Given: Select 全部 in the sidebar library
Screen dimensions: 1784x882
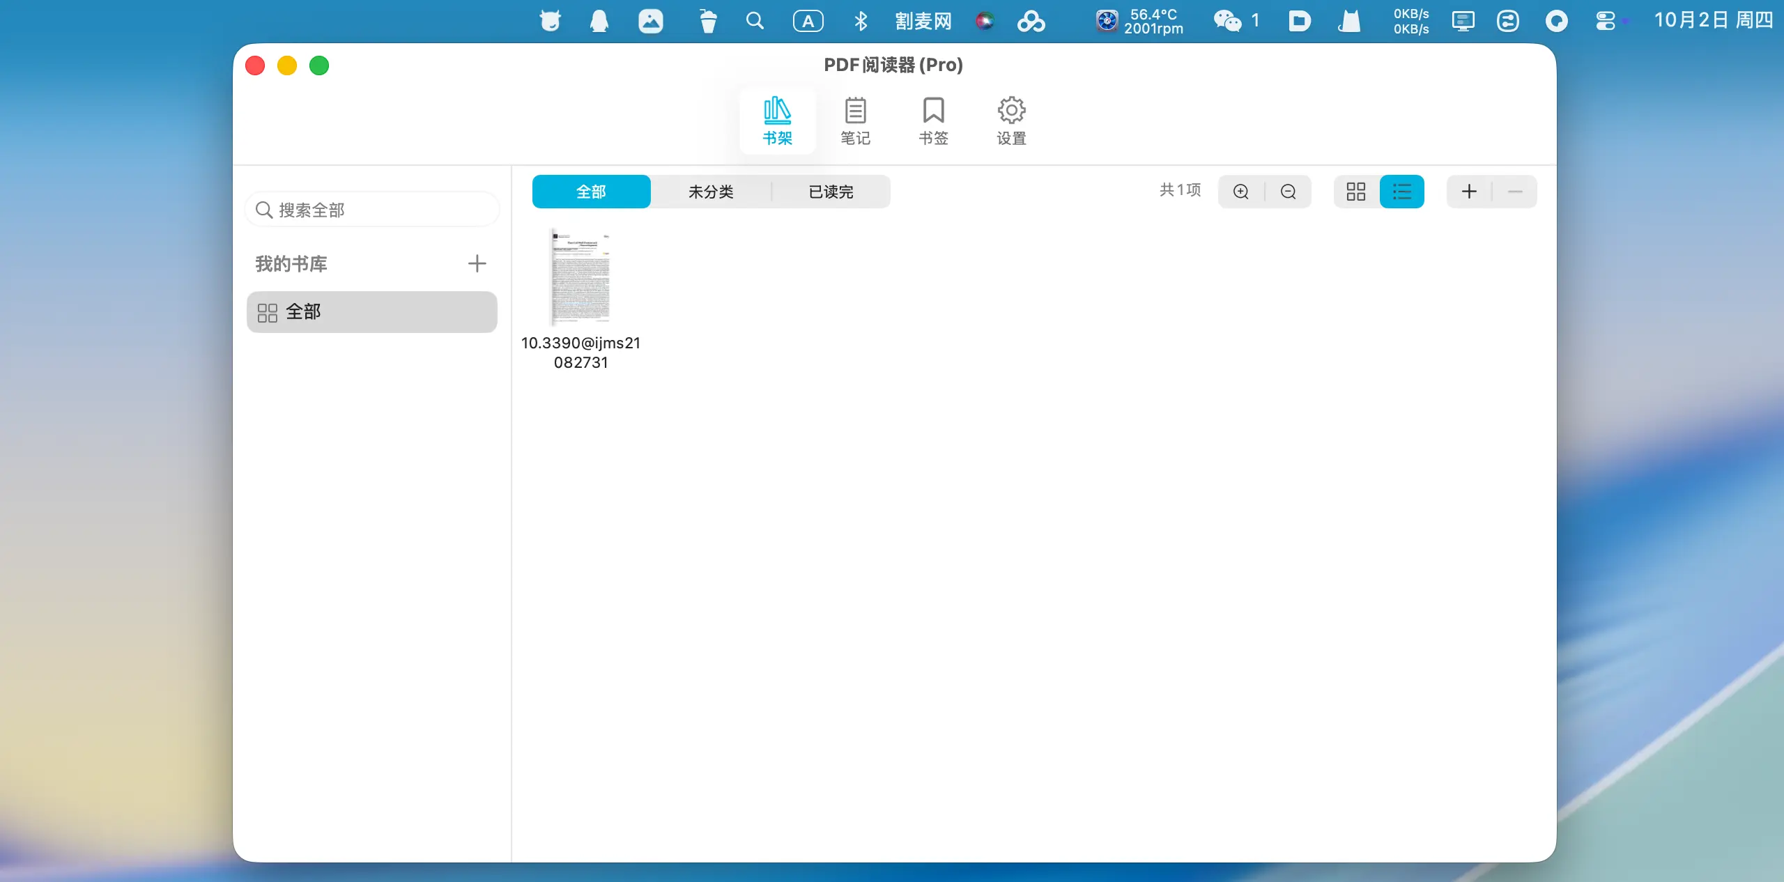Looking at the screenshot, I should (x=372, y=312).
